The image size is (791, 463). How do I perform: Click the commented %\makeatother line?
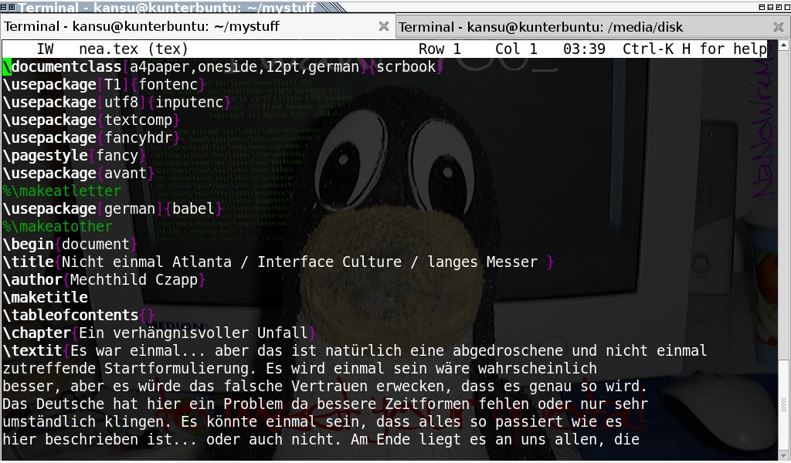[x=57, y=226]
